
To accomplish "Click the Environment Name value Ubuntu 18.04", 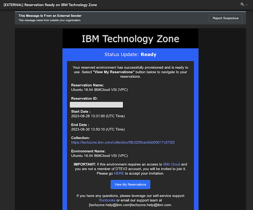I will coord(99,156).
